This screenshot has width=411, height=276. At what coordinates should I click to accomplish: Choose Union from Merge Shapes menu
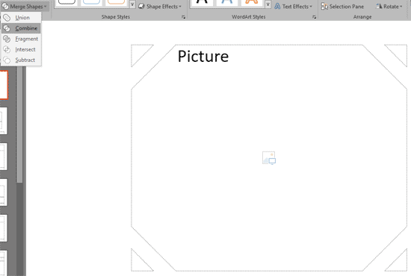21,17
